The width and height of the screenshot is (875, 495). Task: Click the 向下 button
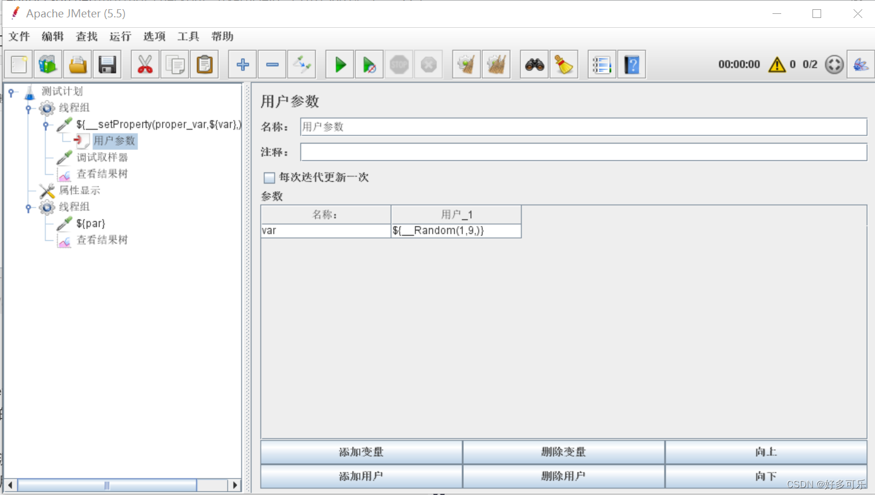tap(766, 476)
